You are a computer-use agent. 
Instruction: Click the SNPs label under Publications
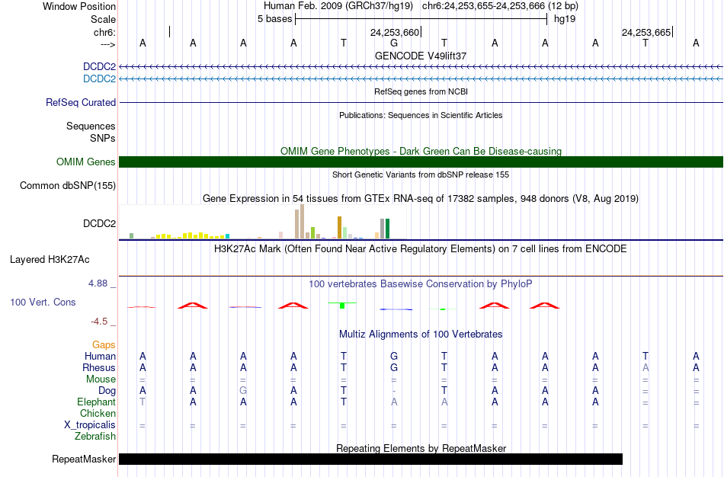tap(103, 138)
